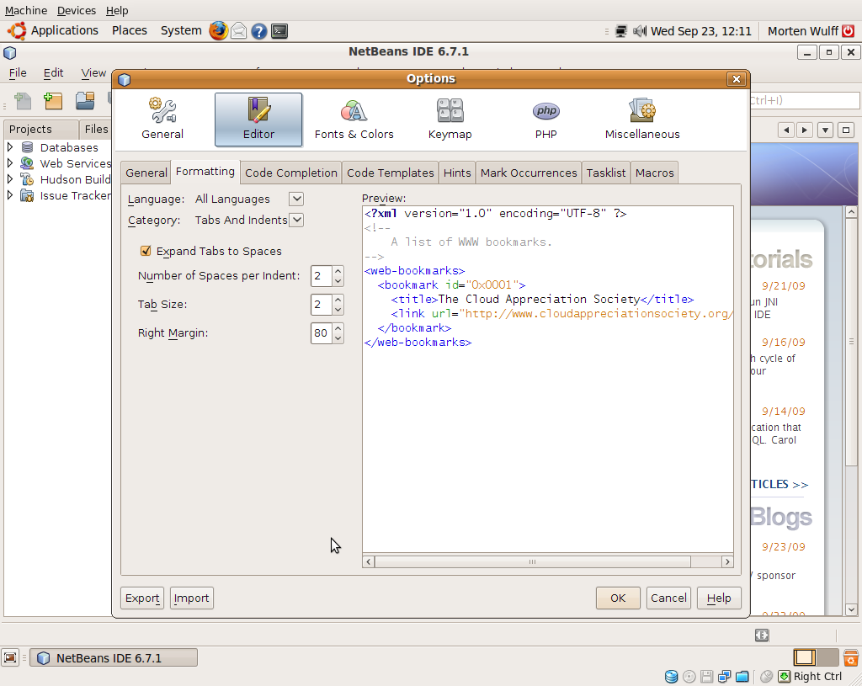Open the mail client panel icon
This screenshot has height=686, width=862.
[x=238, y=31]
